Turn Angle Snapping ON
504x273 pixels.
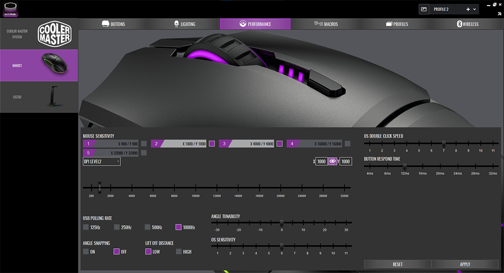click(86, 252)
